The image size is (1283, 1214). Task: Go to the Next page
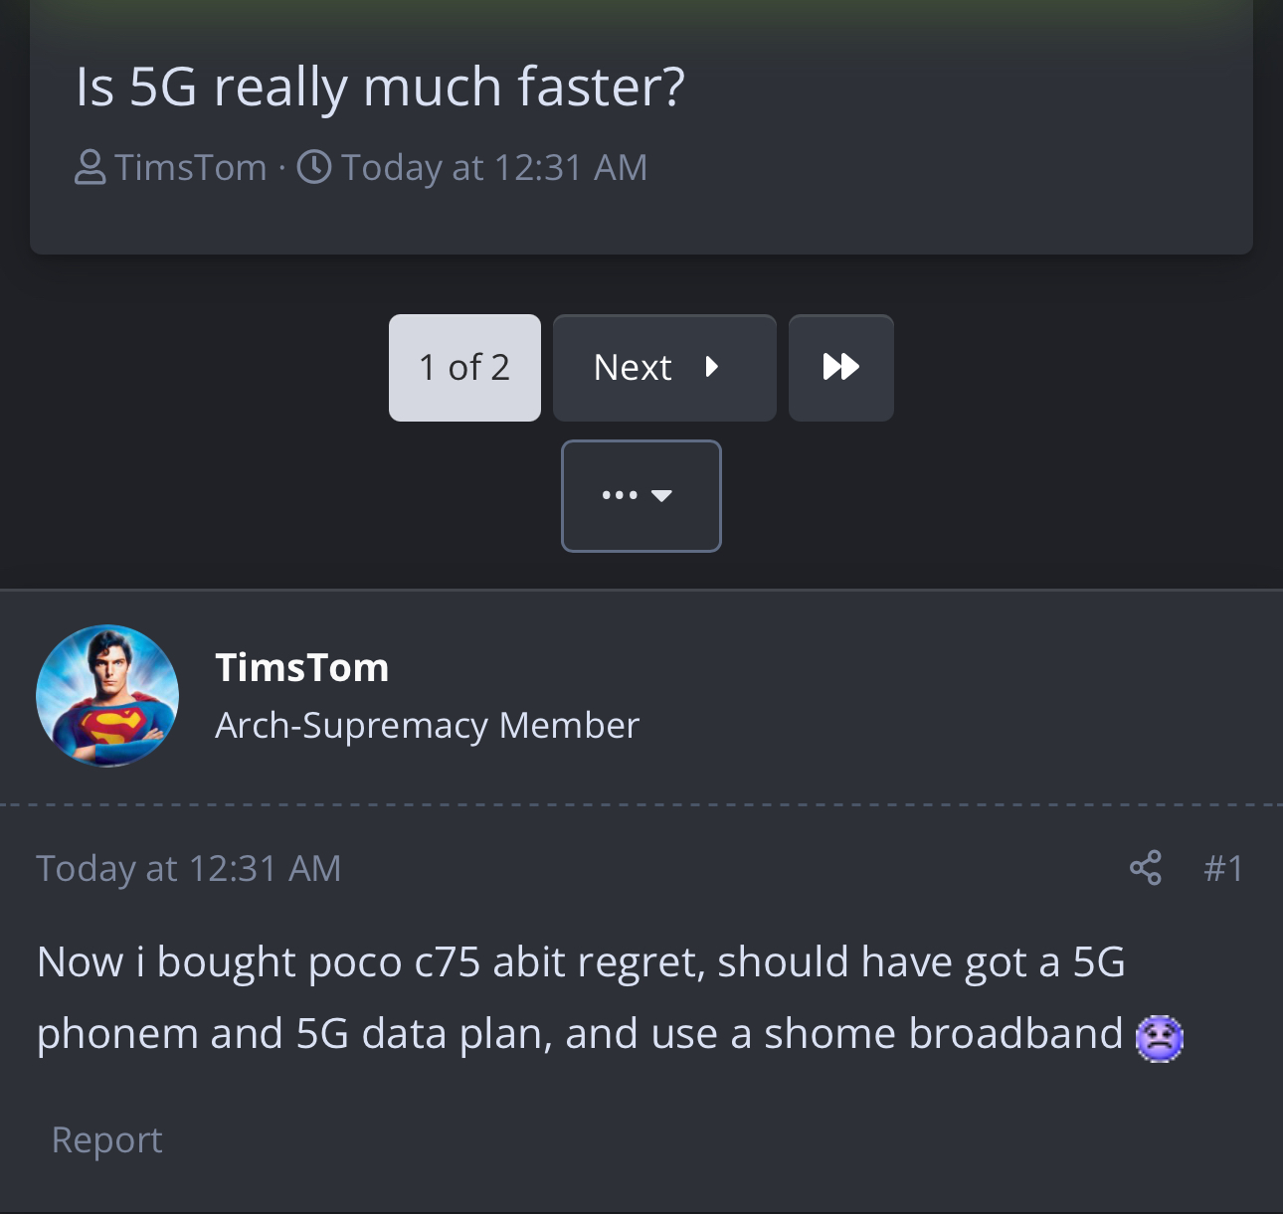[664, 368]
